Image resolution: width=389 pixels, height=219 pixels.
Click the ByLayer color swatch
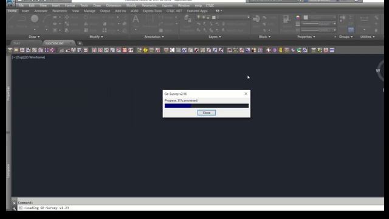306,18
